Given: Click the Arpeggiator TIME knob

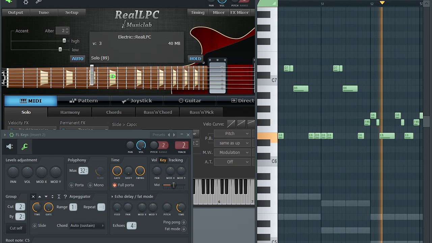Looking at the screenshot, I should 37,207.
